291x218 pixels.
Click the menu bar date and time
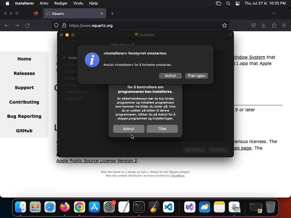[265, 3]
